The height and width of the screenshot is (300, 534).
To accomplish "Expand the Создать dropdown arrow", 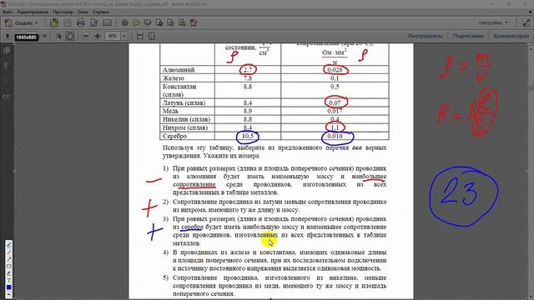I will coord(37,23).
